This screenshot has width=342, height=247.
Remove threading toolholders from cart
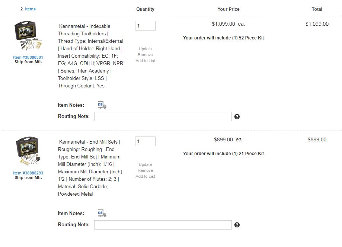(x=145, y=55)
